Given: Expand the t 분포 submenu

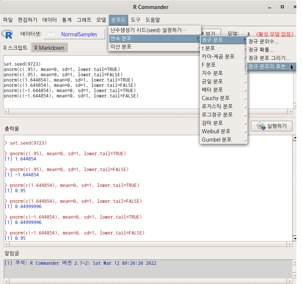Looking at the screenshot, I should point(224,48).
